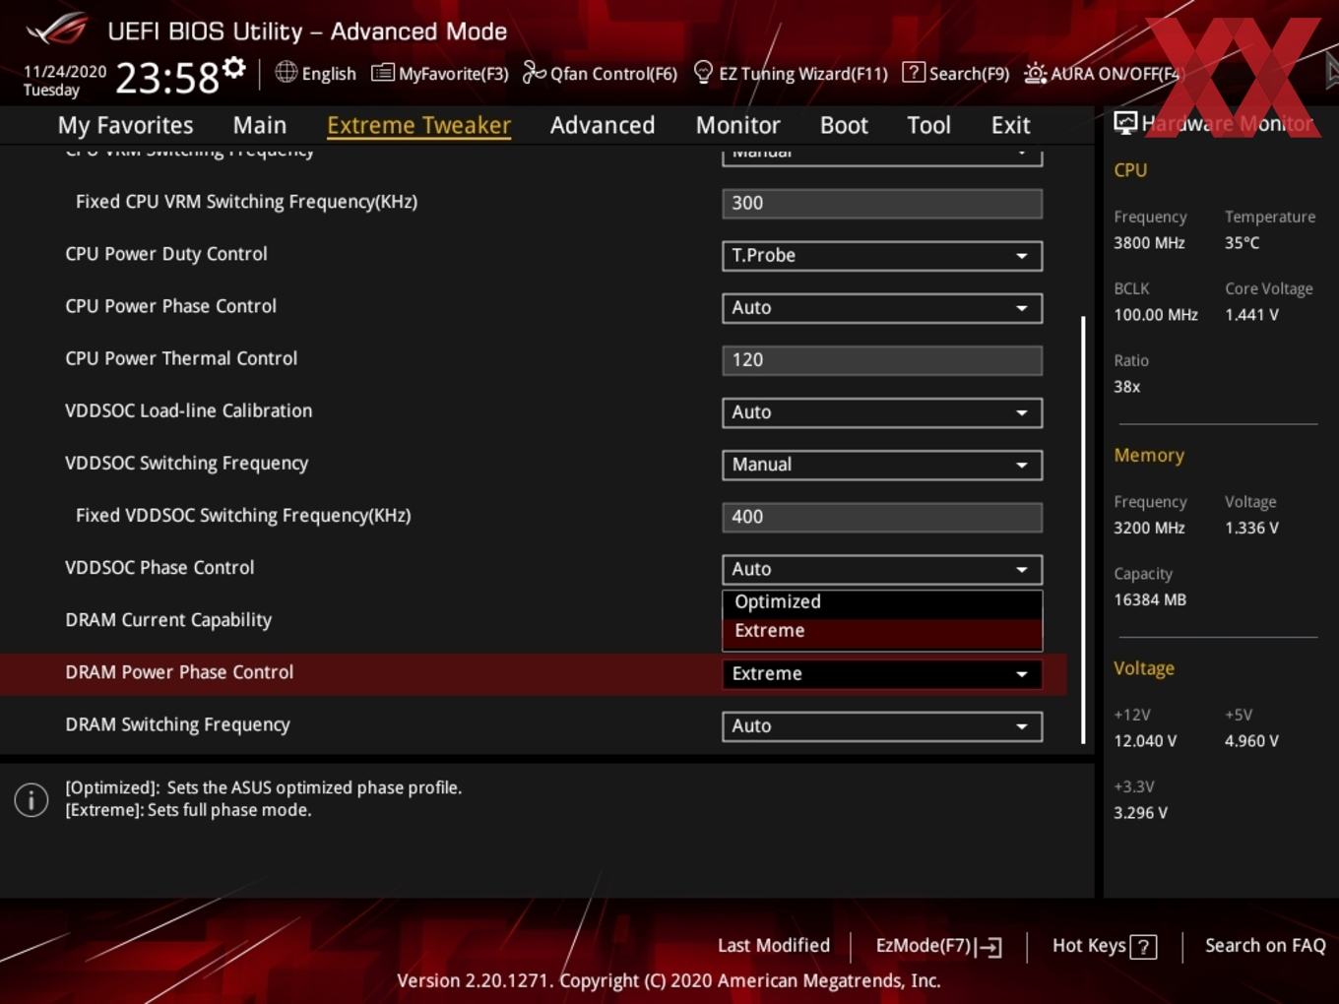
Task: Collapse DRAM Power Phase Control dropdown
Action: pos(882,673)
